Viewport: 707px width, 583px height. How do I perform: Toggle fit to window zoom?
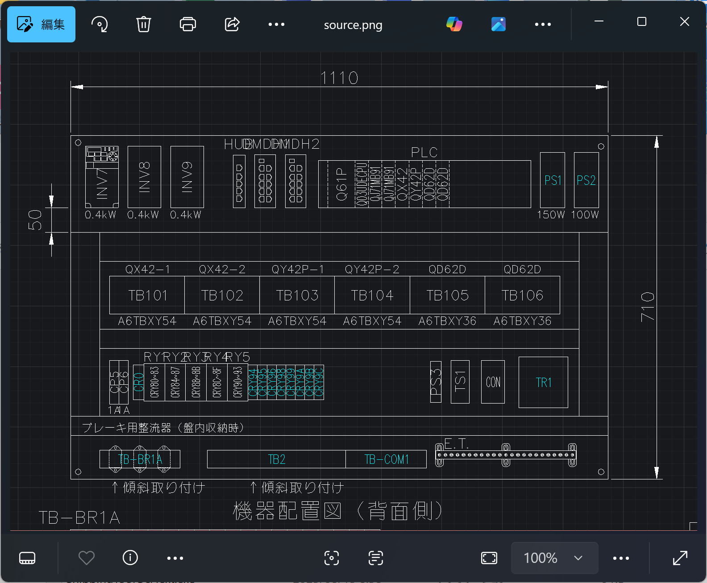pyautogui.click(x=489, y=558)
